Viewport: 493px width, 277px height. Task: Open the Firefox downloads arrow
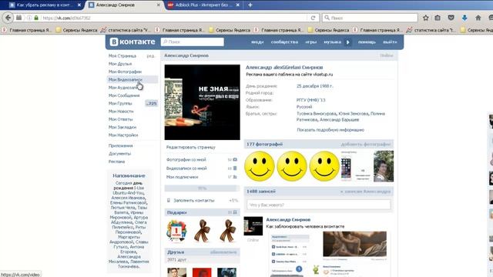(x=464, y=18)
